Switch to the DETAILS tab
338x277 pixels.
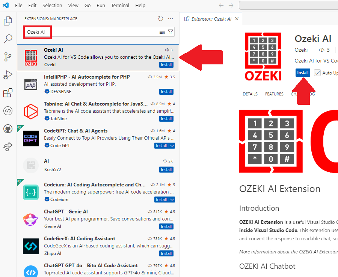pyautogui.click(x=250, y=94)
